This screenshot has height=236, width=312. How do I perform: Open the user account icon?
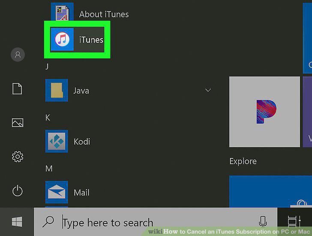pos(18,54)
